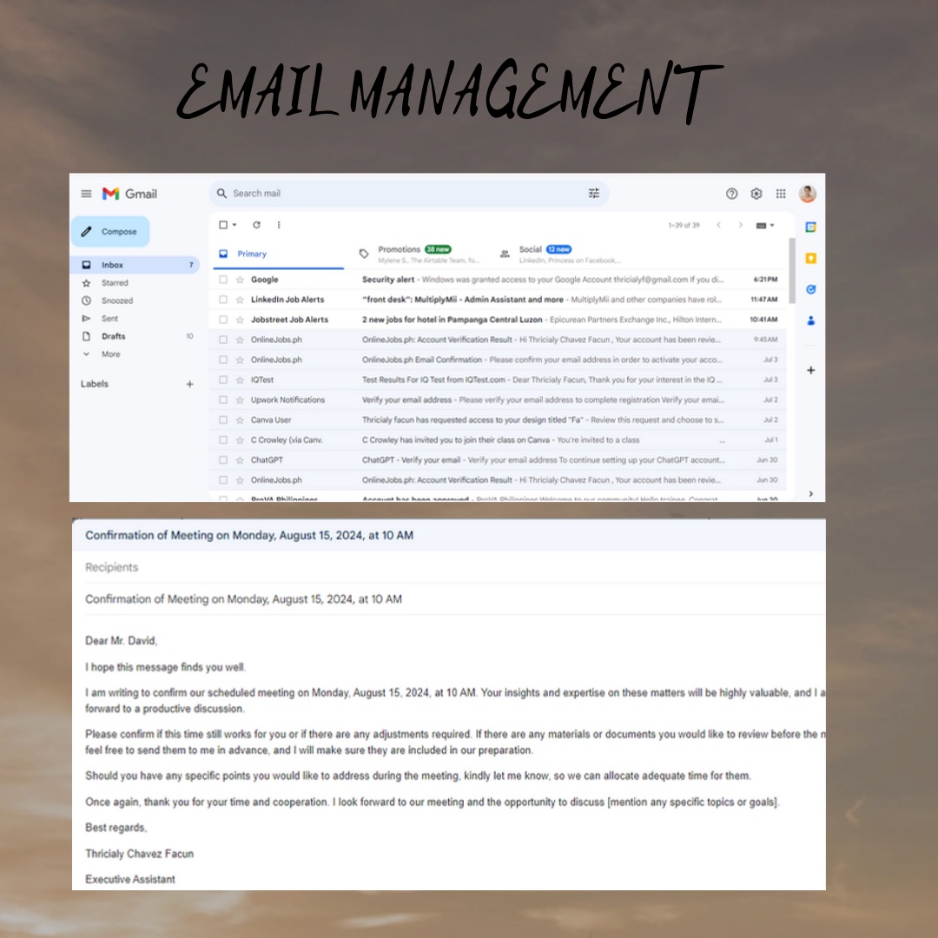Star the Upwork Notifications email
The image size is (938, 938).
(x=240, y=400)
